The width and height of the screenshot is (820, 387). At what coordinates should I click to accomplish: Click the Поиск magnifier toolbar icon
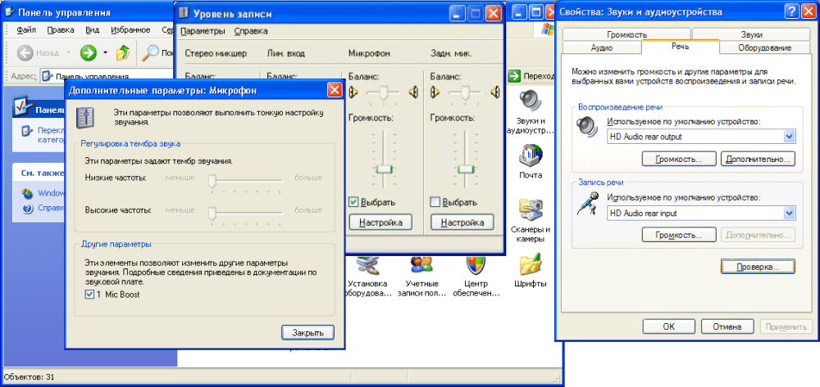151,53
